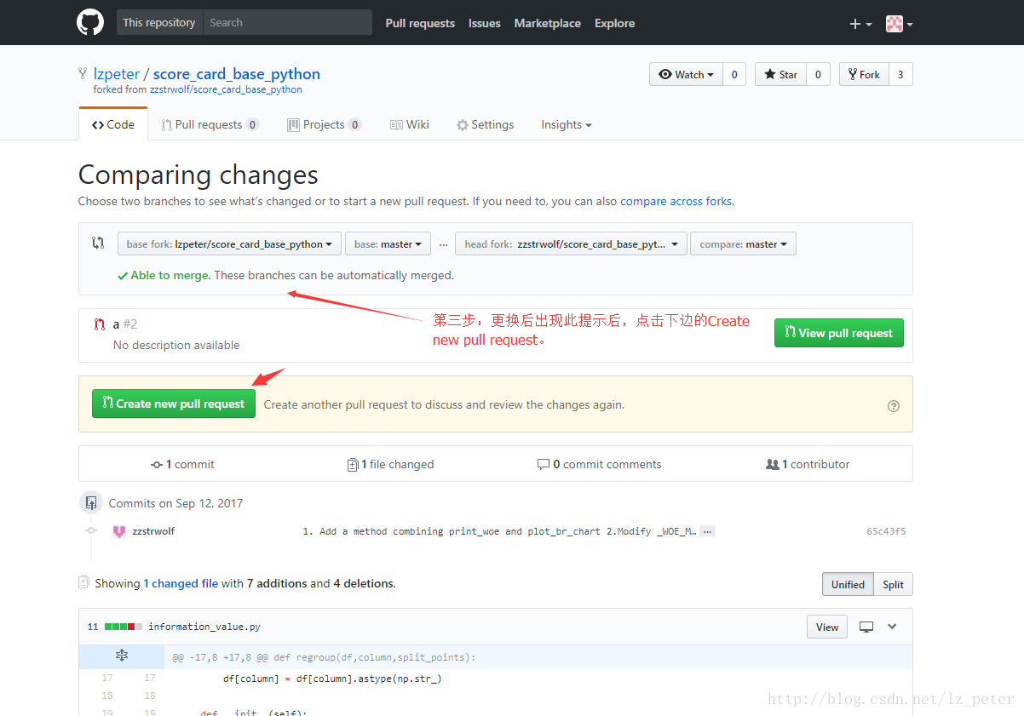Open the lzpeter owner link

pos(117,74)
